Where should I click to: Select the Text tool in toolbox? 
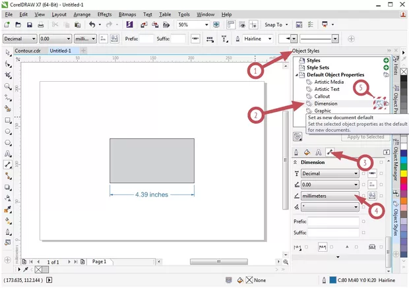click(7, 154)
